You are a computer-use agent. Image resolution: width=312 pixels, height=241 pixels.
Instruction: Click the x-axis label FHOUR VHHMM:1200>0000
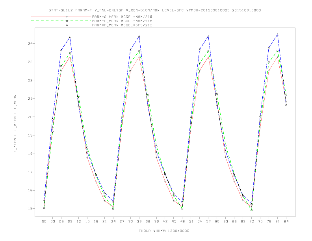tap(164, 231)
